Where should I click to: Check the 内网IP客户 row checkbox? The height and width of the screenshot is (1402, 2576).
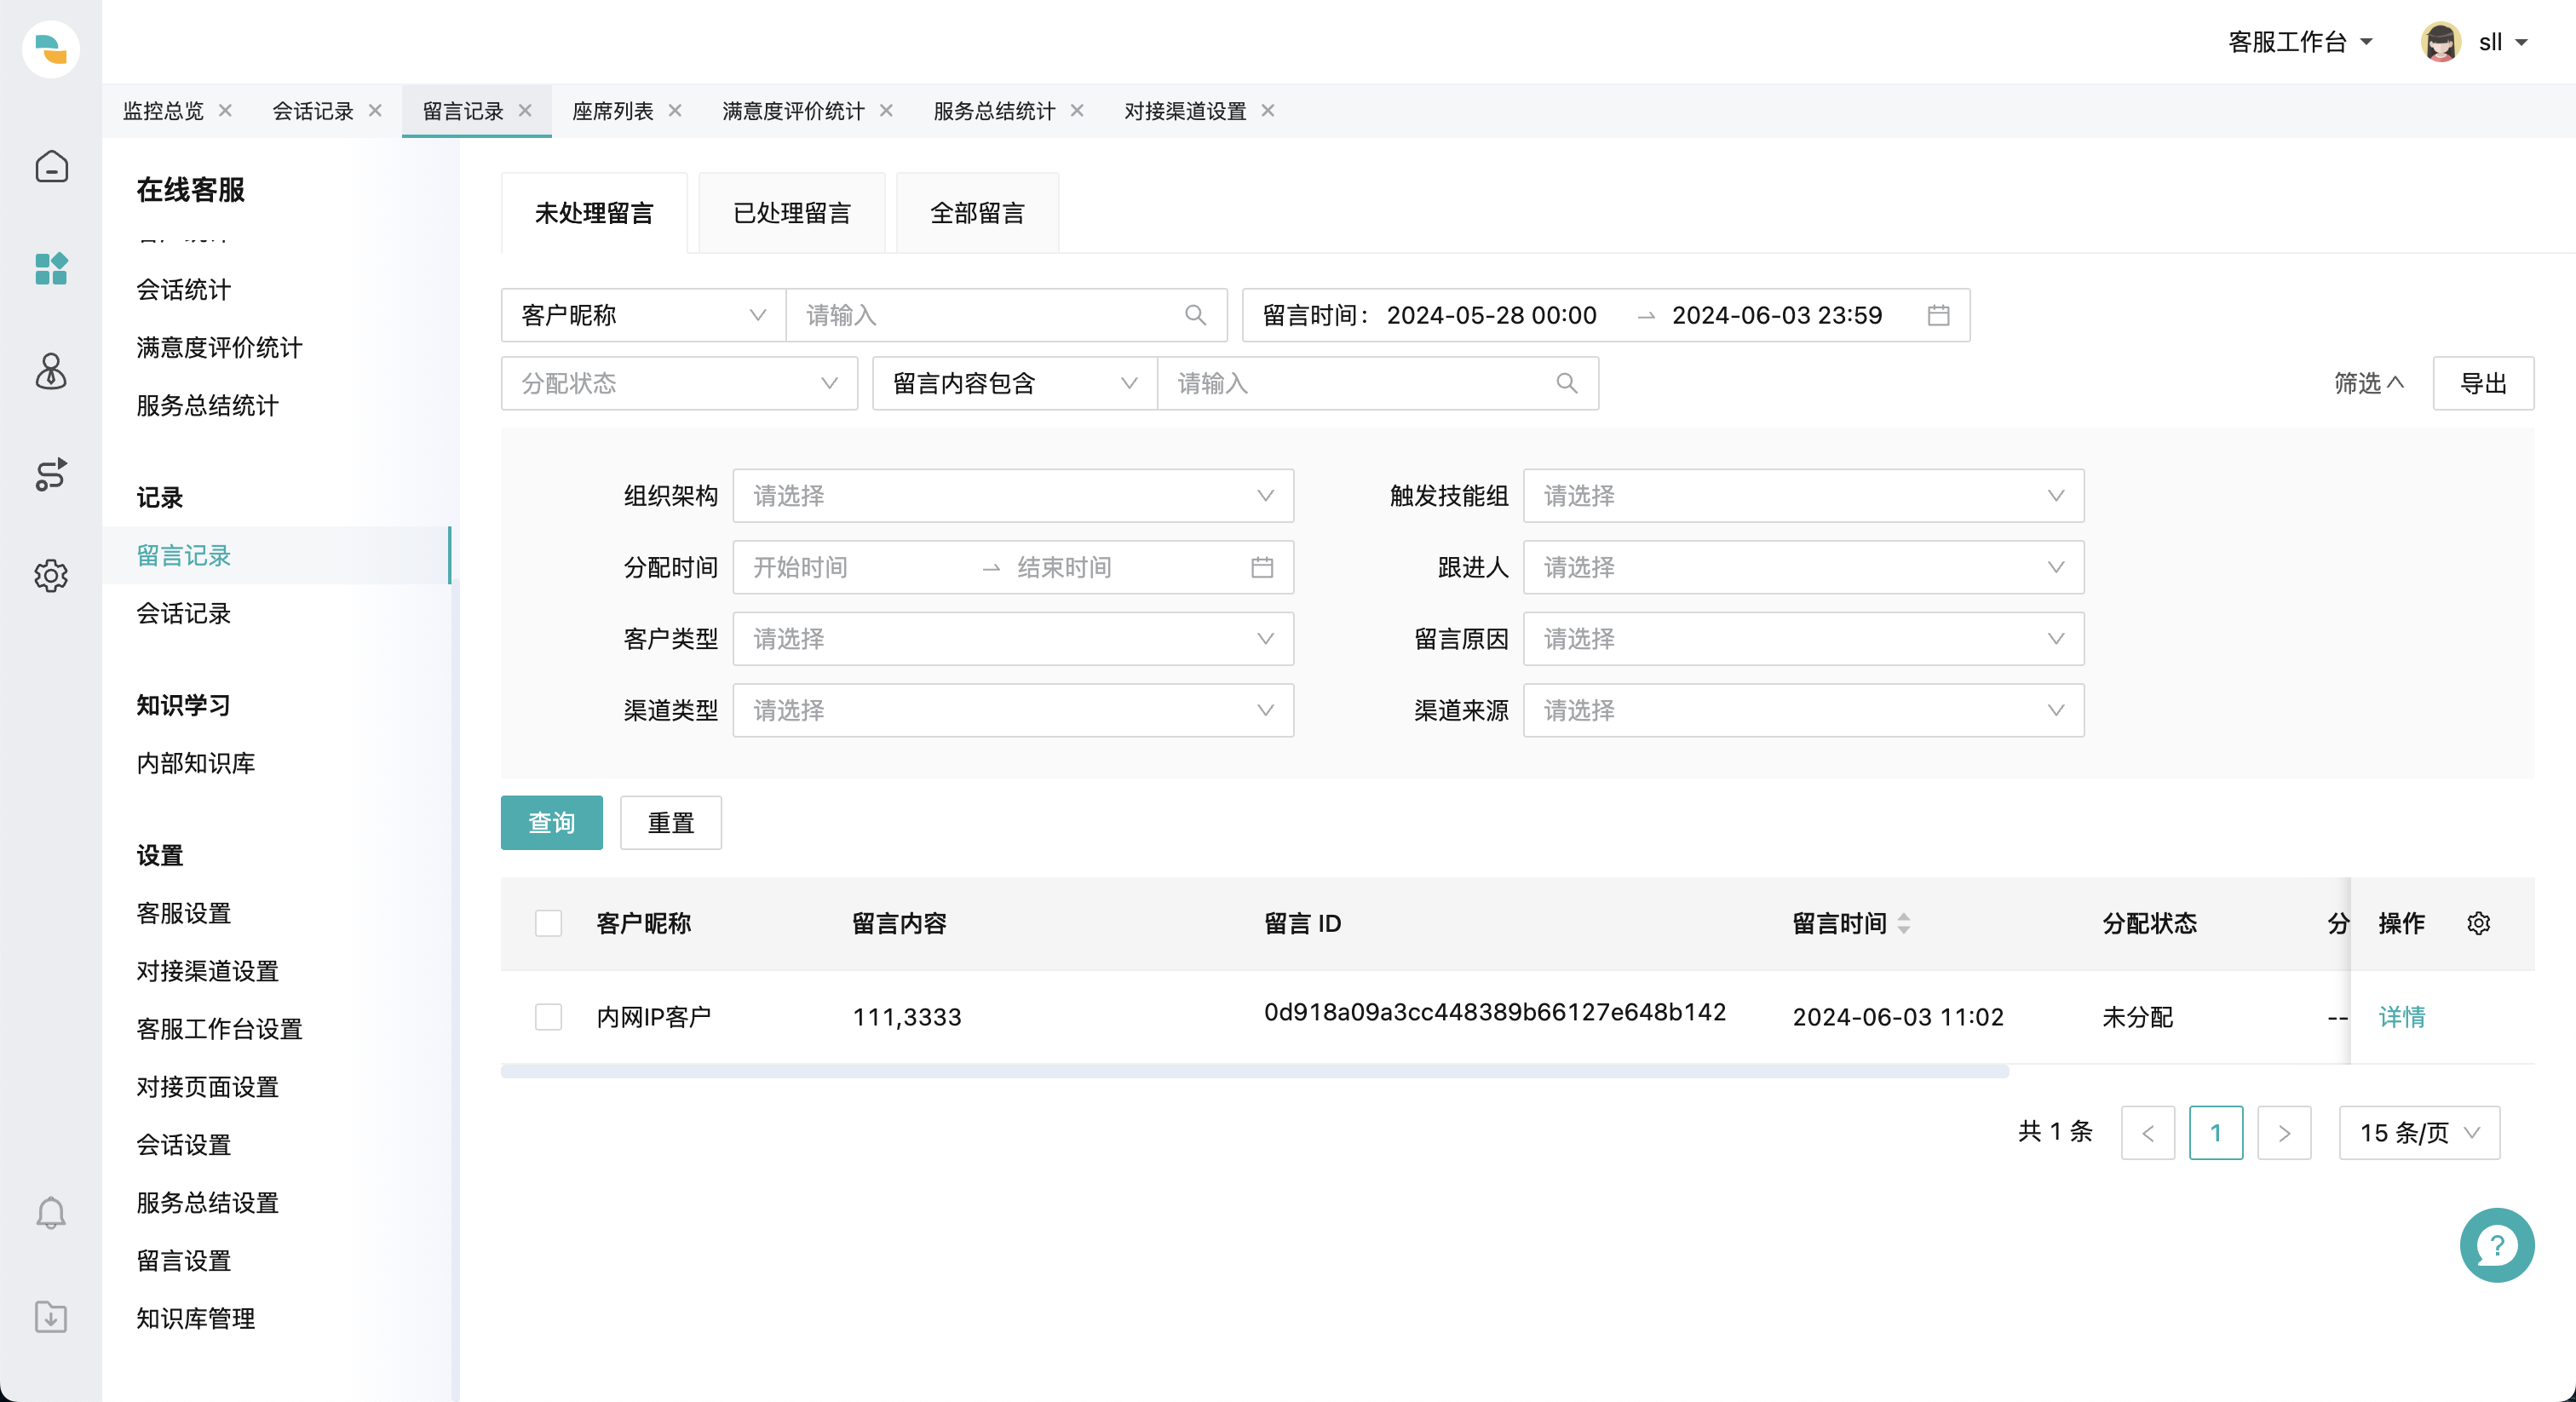pos(548,1017)
